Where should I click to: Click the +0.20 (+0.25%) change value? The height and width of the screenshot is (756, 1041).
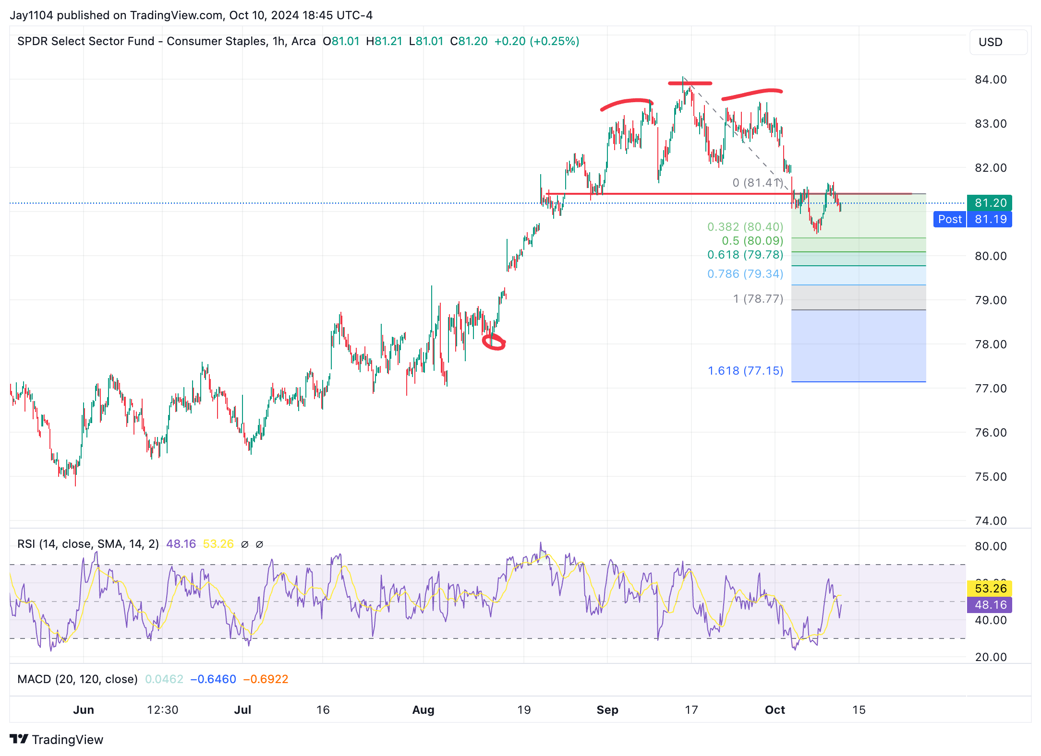[537, 41]
